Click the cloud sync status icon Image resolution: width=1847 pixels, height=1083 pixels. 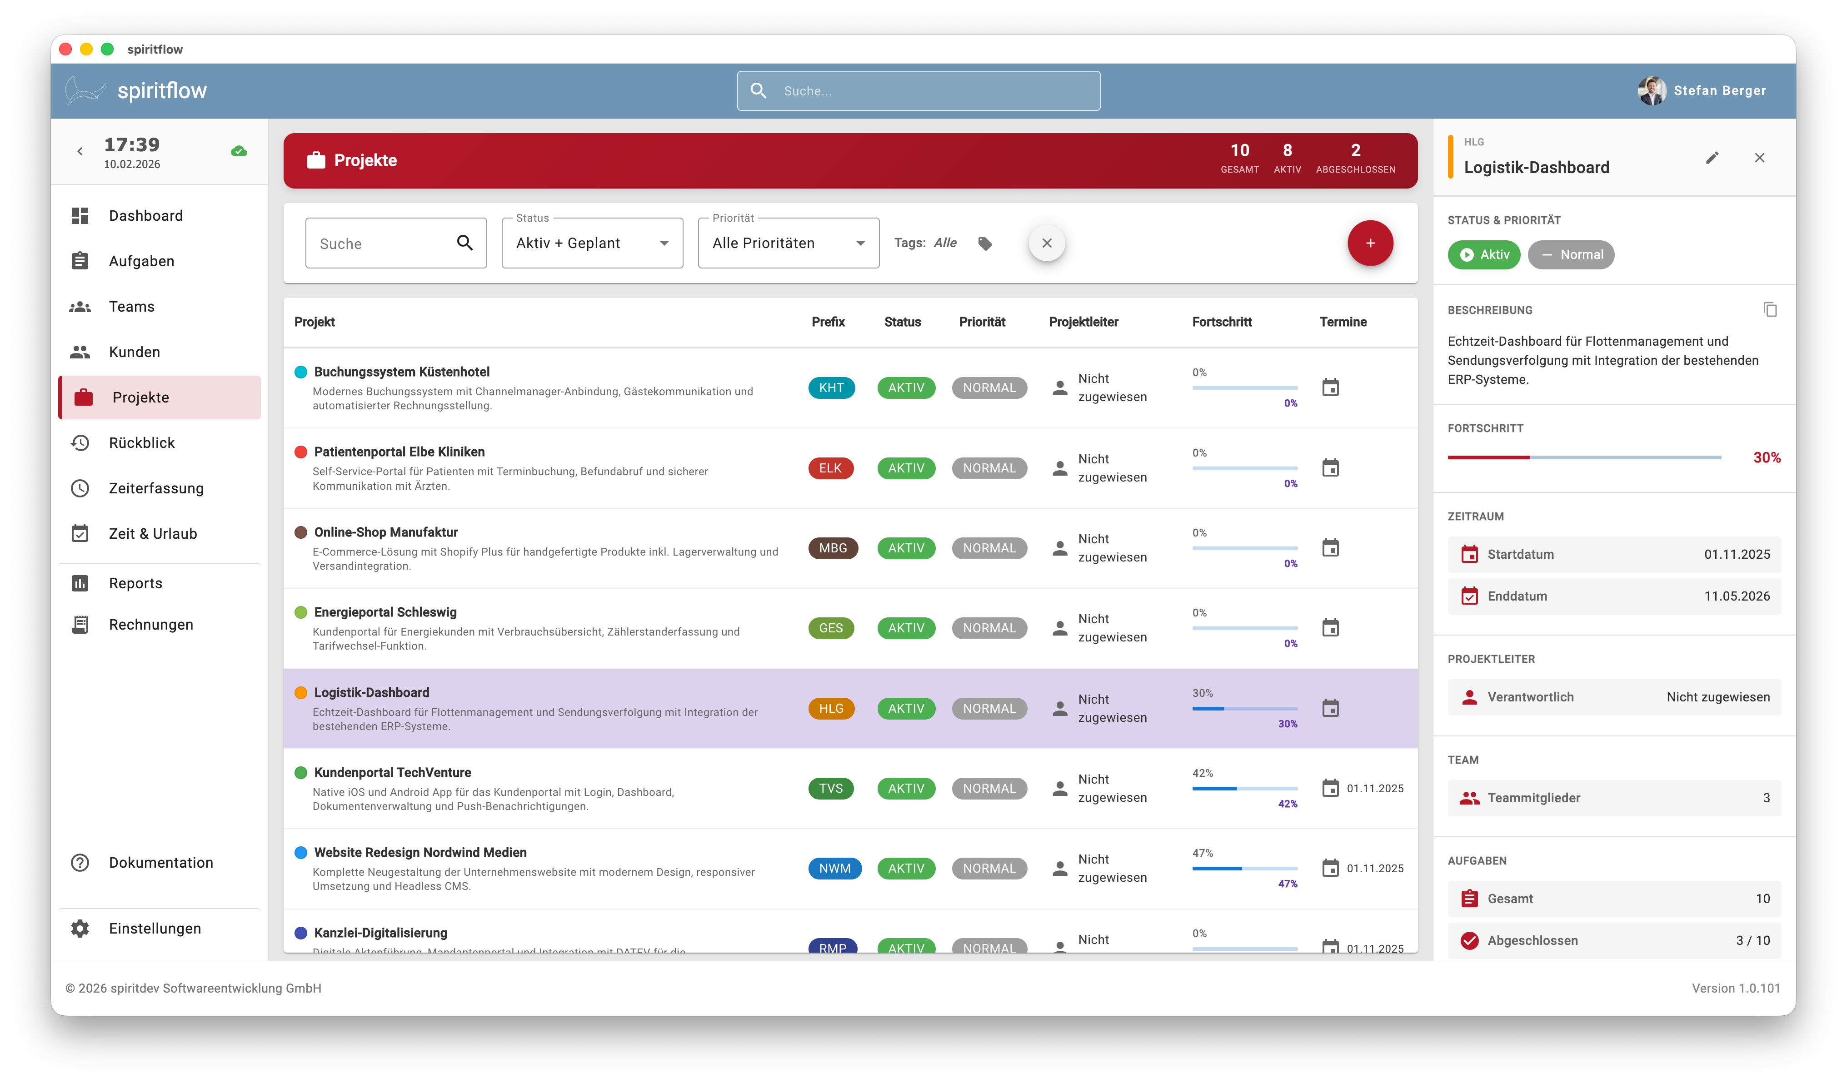239,152
